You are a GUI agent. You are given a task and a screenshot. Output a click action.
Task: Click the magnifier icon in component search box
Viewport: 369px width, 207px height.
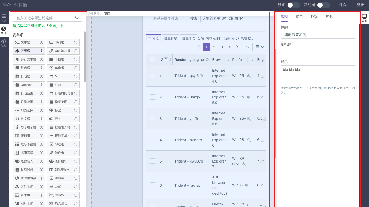point(77,17)
